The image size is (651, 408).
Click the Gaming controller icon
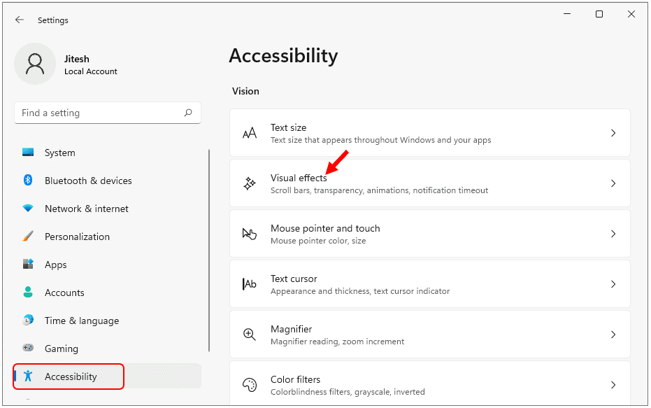click(x=28, y=348)
